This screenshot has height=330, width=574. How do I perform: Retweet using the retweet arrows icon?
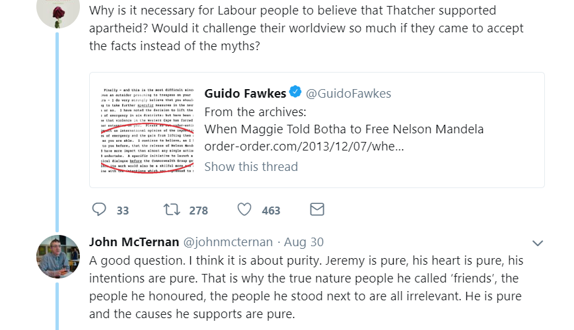coord(171,210)
